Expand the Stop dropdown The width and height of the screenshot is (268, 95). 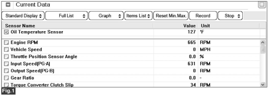coord(230,16)
